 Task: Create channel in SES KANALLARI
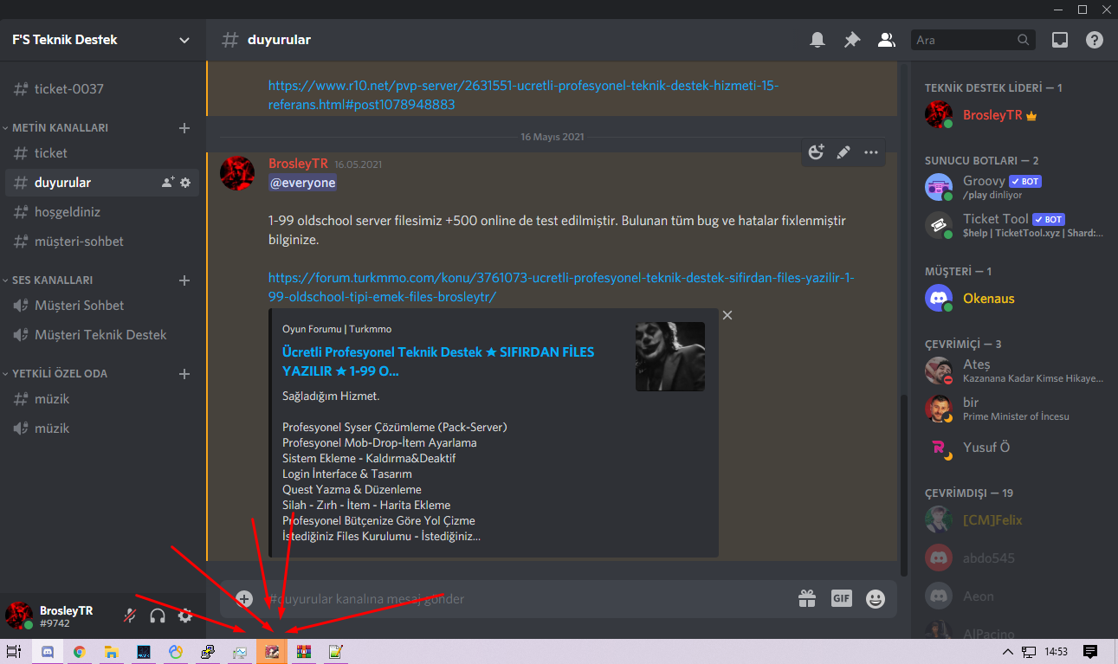pos(184,280)
